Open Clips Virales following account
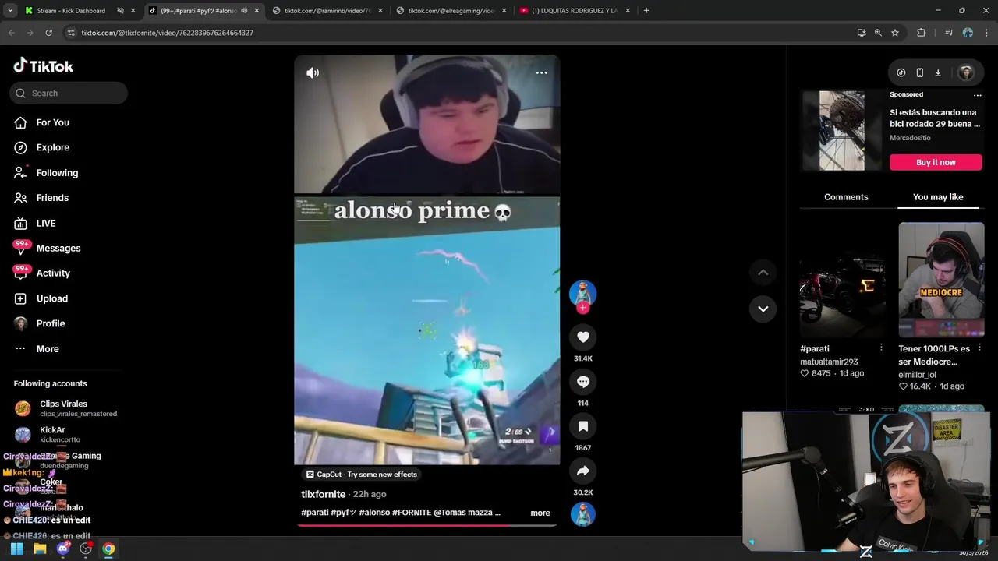Image resolution: width=998 pixels, height=561 pixels. [x=69, y=408]
